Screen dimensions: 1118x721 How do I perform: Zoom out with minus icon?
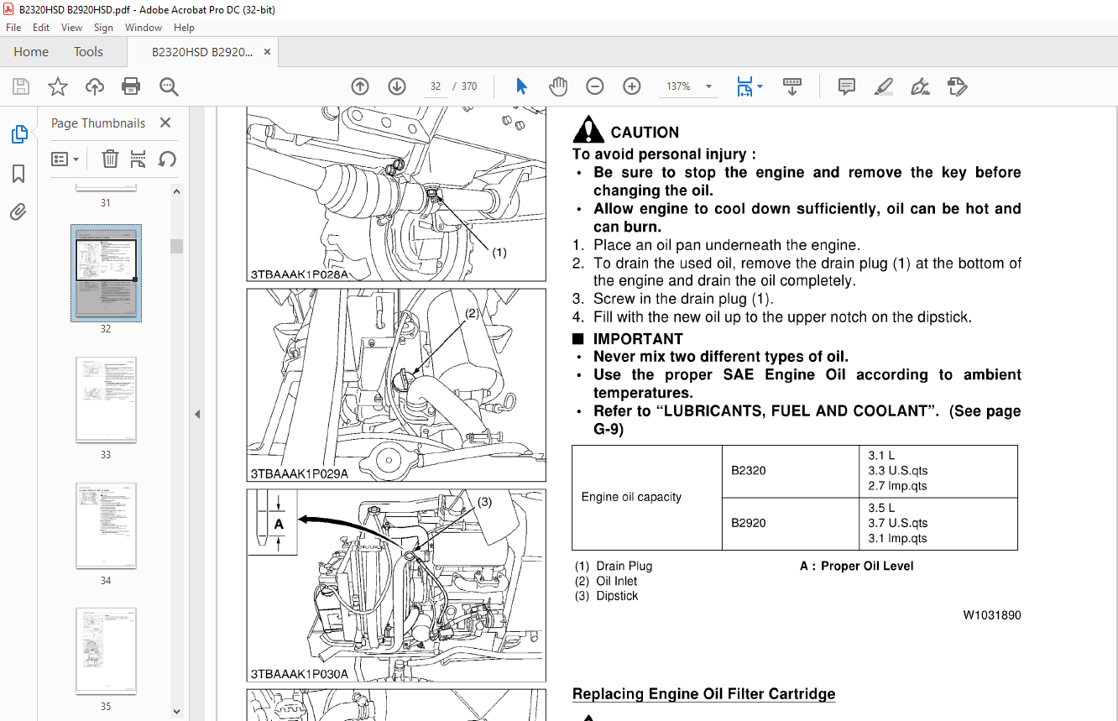595,86
